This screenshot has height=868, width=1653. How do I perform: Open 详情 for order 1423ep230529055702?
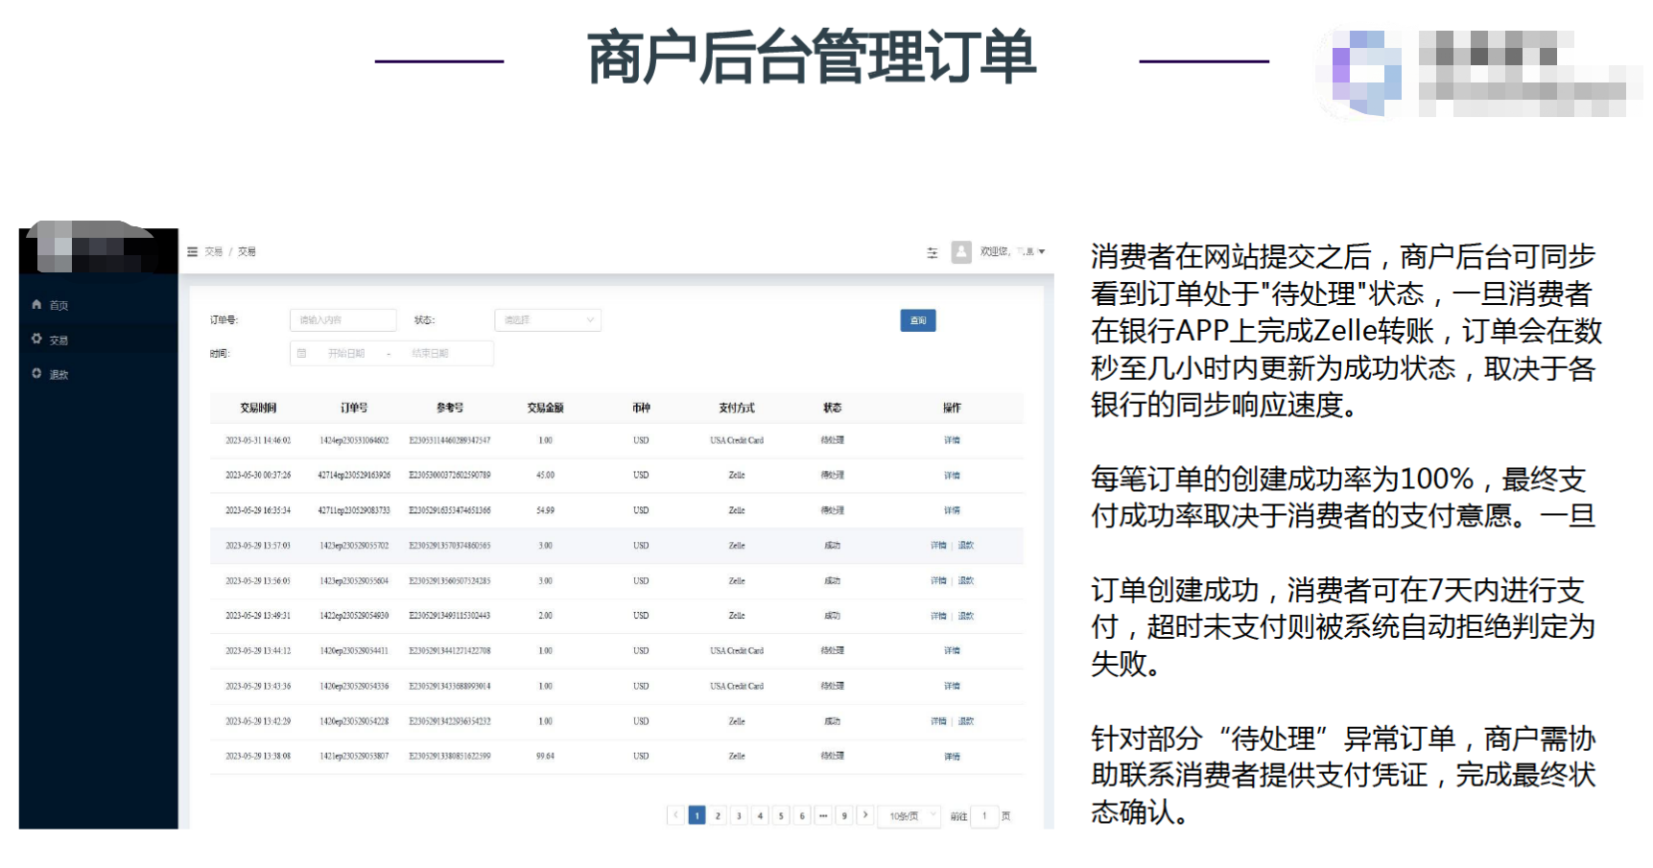click(938, 546)
